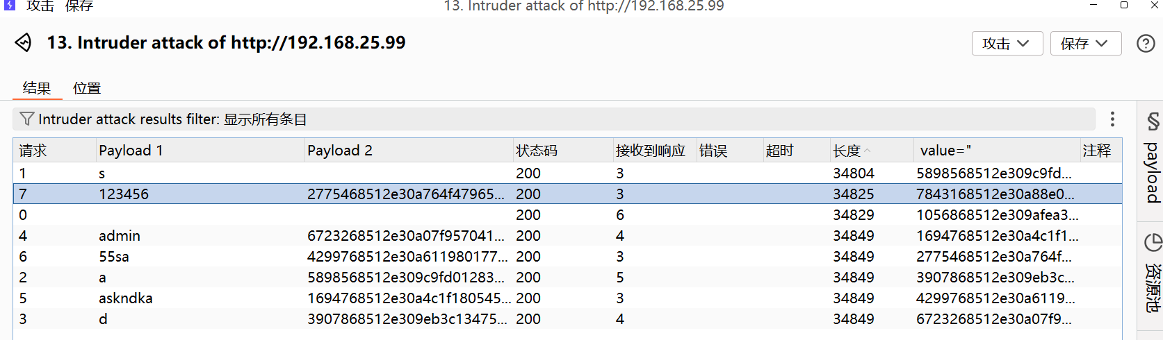
Task: Select the row with payload askndka
Action: click(126, 298)
